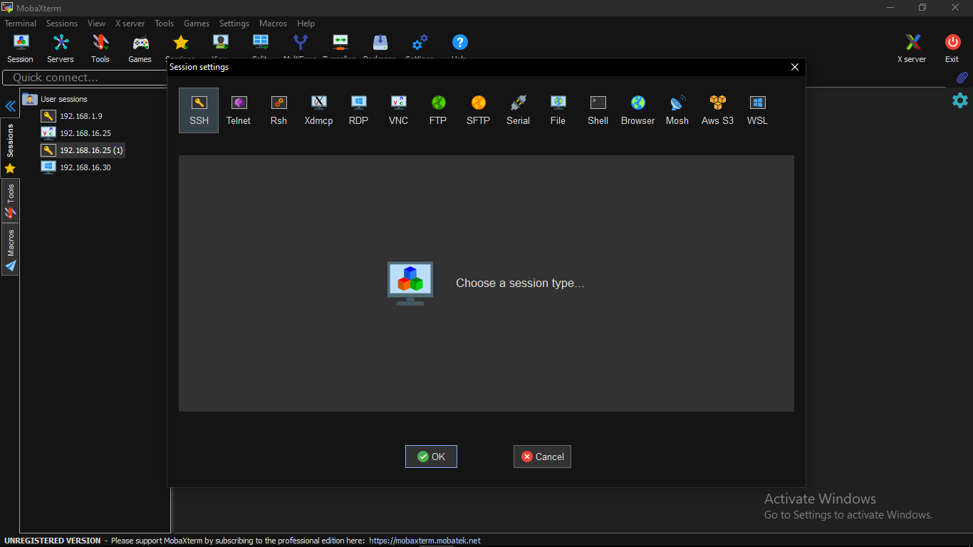Open the Terminal menu
973x547 pixels.
point(21,24)
